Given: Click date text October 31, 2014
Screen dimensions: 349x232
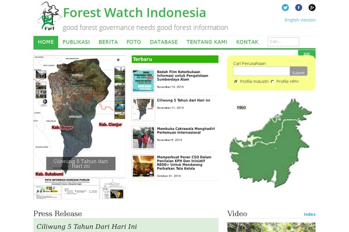Looking at the screenshot, I should click(169, 176).
